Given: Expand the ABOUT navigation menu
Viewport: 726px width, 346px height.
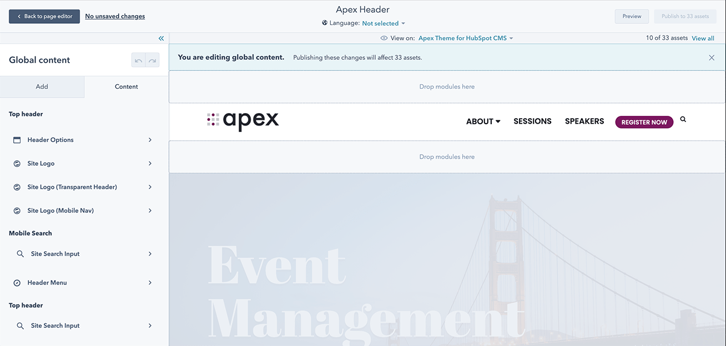Looking at the screenshot, I should coord(483,121).
